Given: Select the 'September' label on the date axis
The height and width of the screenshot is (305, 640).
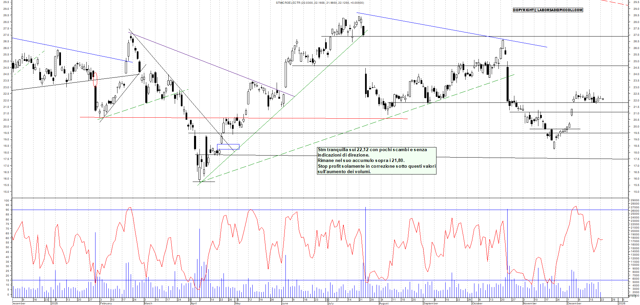Looking at the screenshot, I should click(430, 303).
